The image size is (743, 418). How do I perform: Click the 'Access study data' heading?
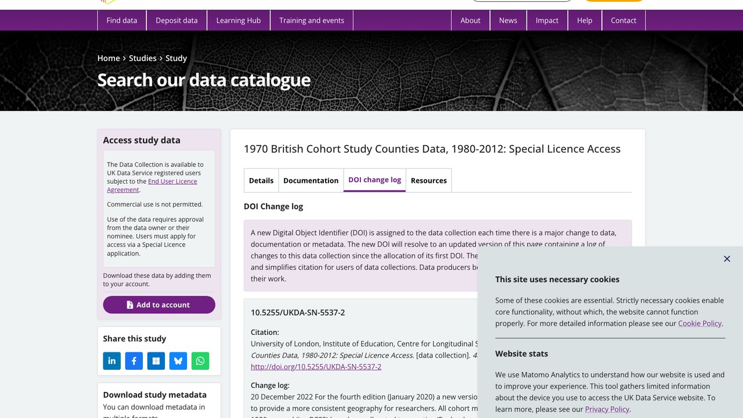click(142, 140)
